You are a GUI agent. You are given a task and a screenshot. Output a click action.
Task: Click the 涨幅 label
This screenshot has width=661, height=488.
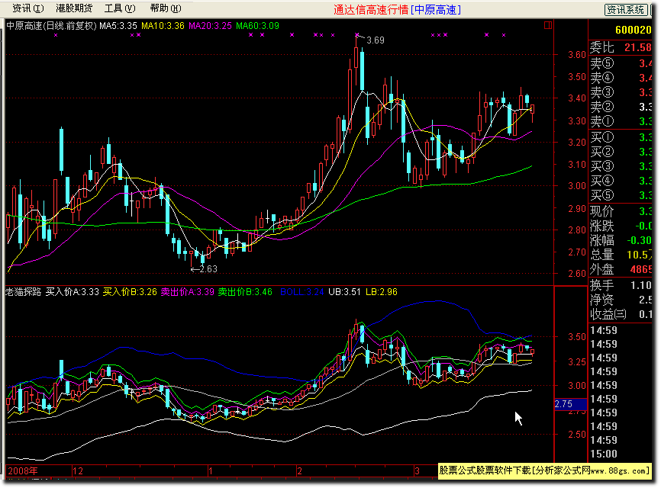[x=601, y=240]
